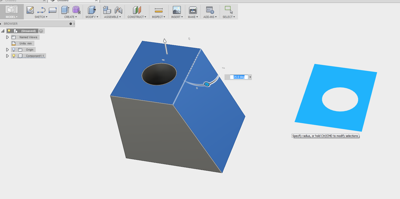Screen dimensions: 400x199
Task: Click the Origin folder icon
Action: tap(20, 50)
